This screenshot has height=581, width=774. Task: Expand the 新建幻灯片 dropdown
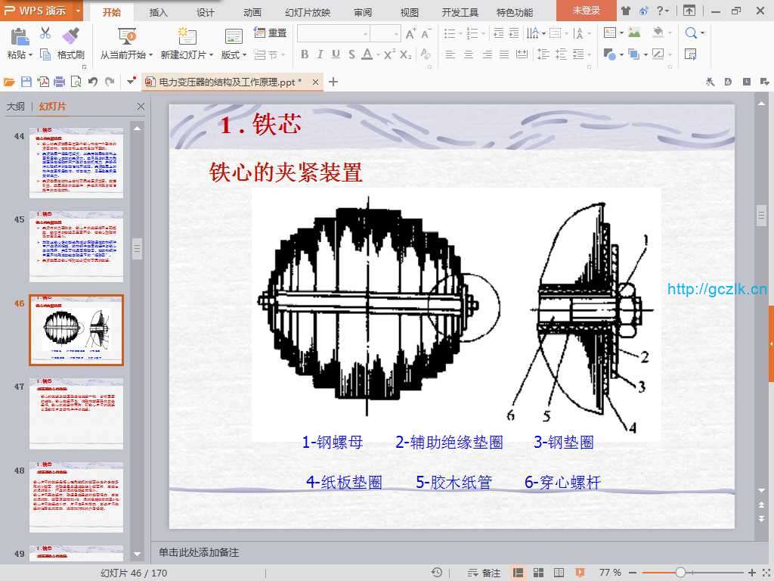pos(212,55)
